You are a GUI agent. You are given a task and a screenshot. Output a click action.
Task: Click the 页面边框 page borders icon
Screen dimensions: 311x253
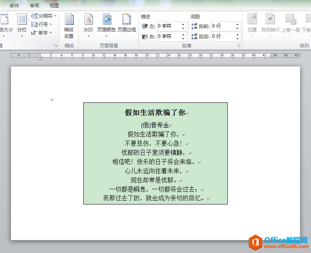127,23
